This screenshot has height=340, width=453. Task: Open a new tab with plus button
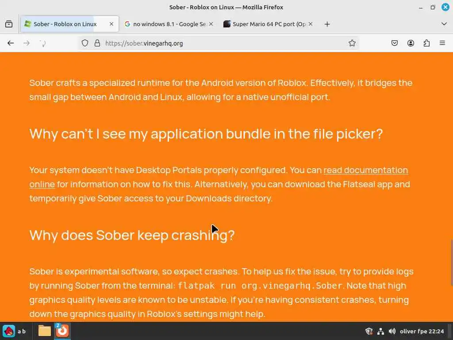(327, 24)
